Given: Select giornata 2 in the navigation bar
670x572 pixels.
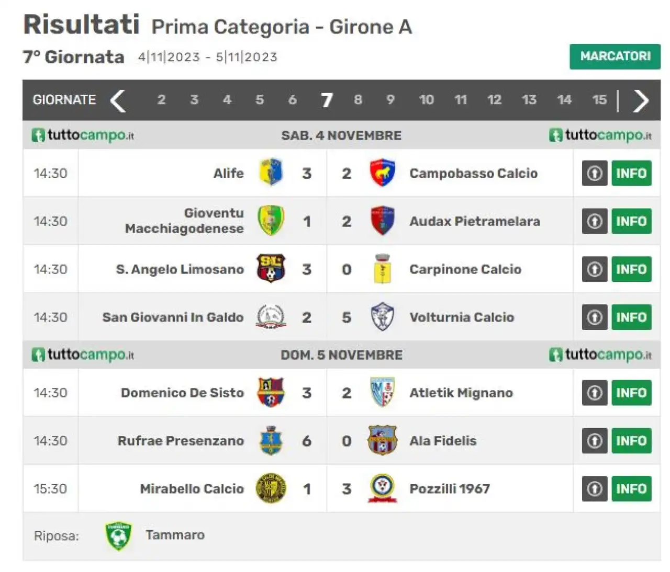Looking at the screenshot, I should 161,100.
